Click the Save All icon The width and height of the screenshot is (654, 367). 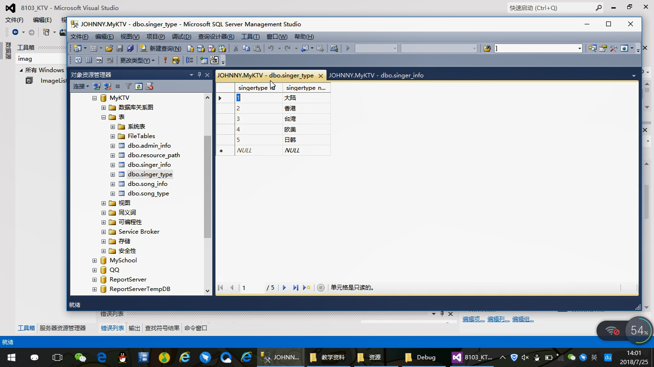click(130, 48)
